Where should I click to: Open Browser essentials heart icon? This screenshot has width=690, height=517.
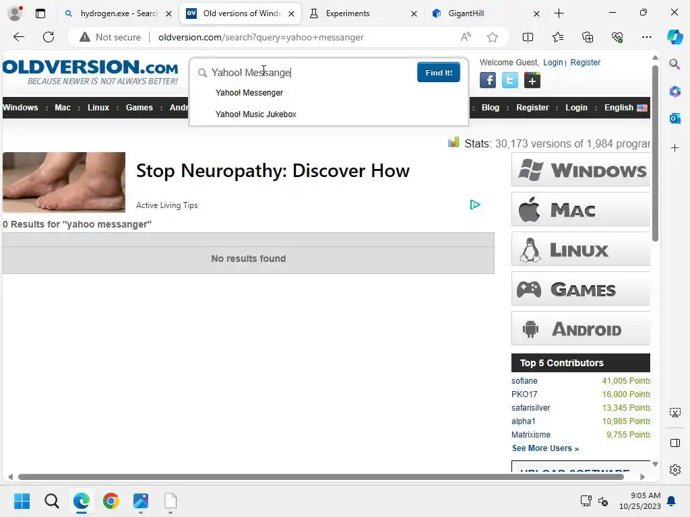[617, 37]
